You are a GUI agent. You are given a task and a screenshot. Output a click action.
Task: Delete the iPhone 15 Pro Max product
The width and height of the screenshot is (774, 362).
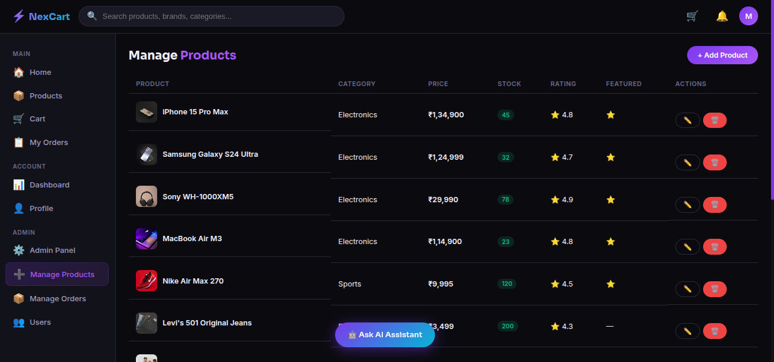coord(715,120)
